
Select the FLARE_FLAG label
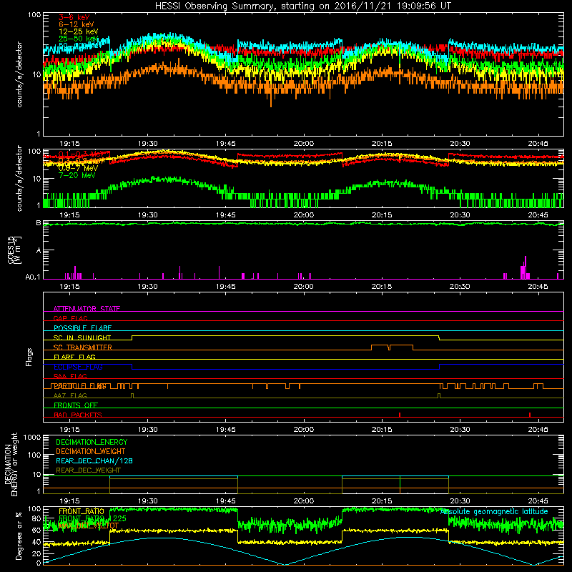[x=74, y=357]
